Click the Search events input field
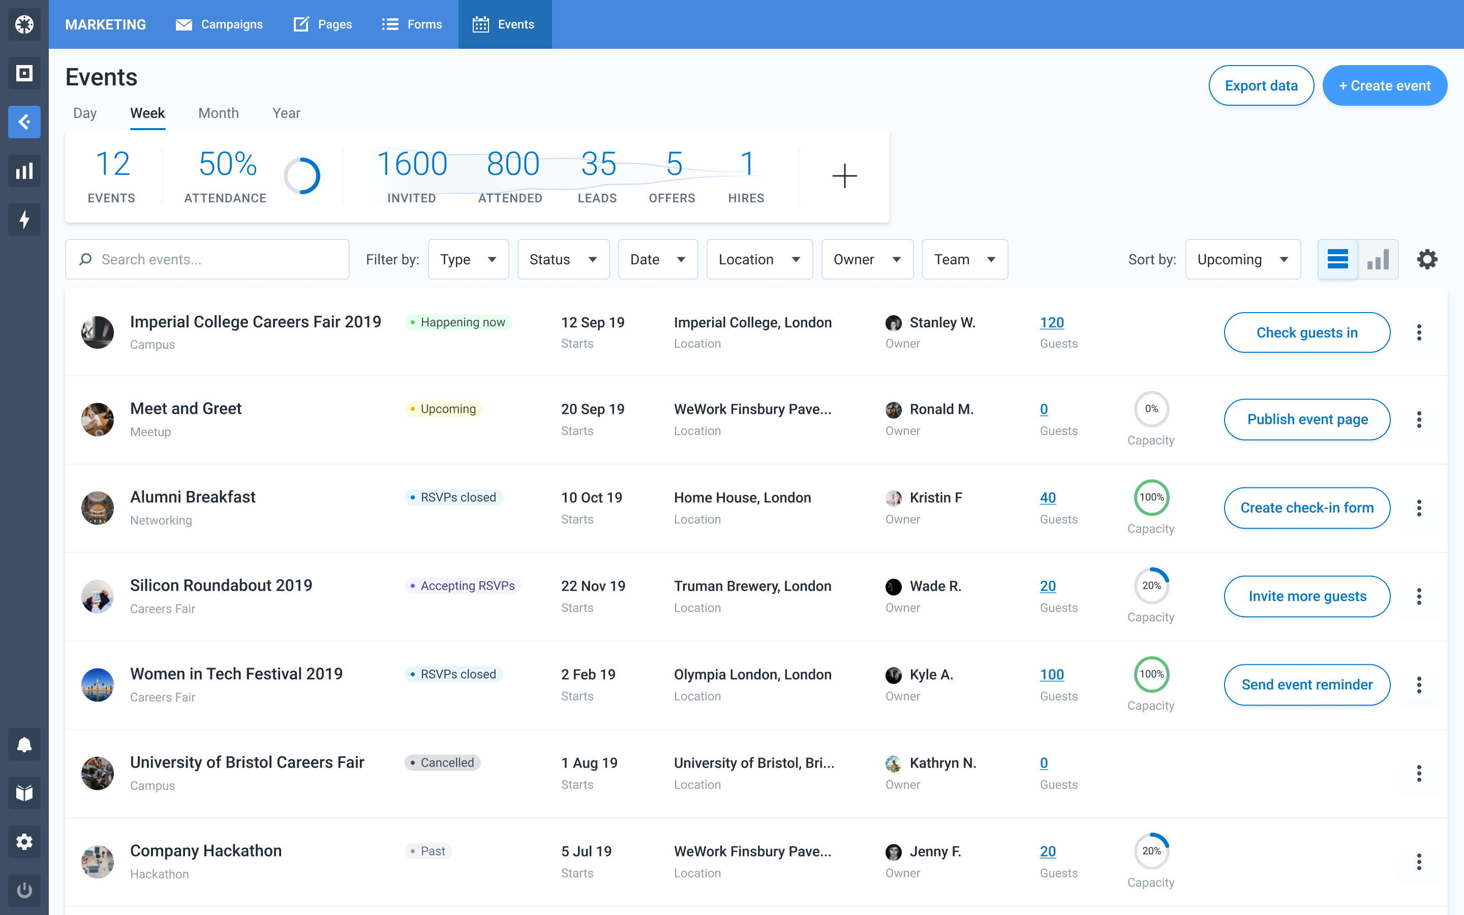The image size is (1464, 915). coord(207,259)
